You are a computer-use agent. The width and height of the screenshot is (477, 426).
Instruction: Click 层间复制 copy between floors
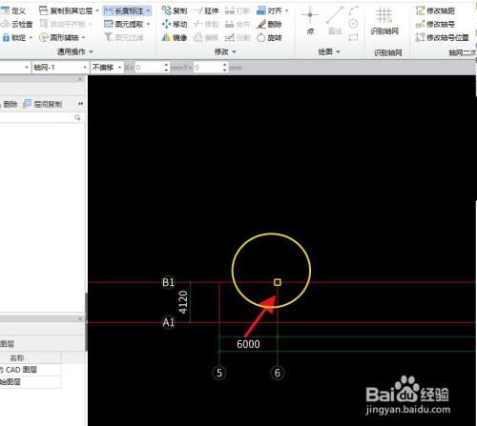pos(43,104)
